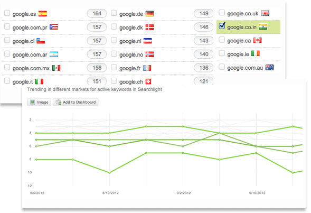Click the Spain flag next to google.es
This screenshot has height=213, width=311.
tap(43, 14)
